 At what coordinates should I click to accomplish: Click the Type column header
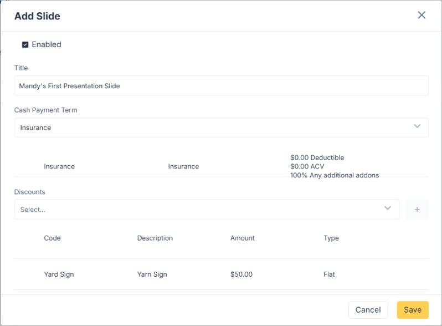(331, 238)
